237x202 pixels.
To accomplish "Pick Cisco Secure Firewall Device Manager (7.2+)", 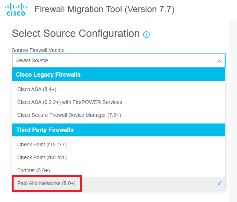I will coord(119,115).
